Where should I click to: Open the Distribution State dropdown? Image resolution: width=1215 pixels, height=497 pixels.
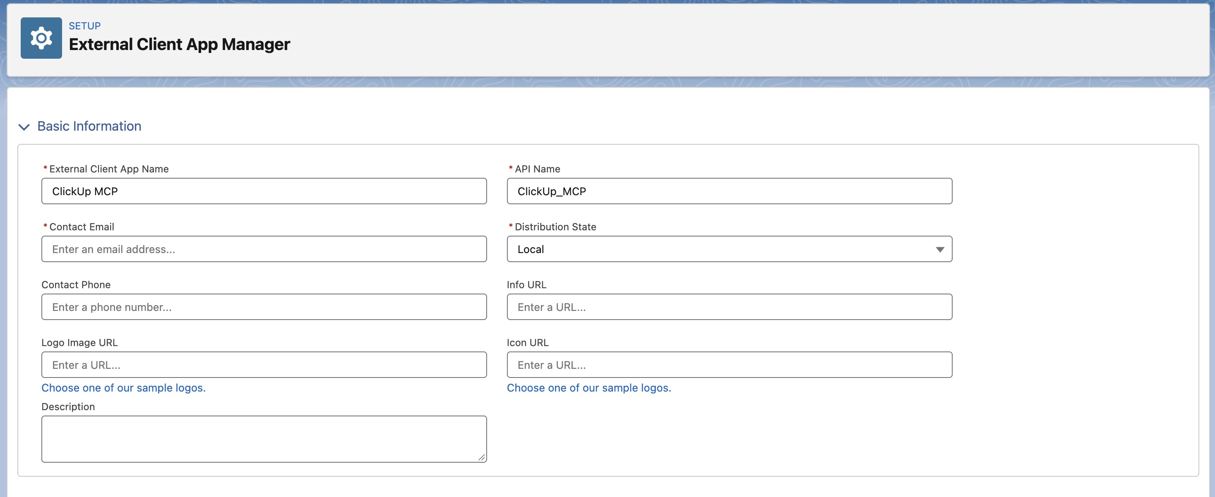[729, 249]
